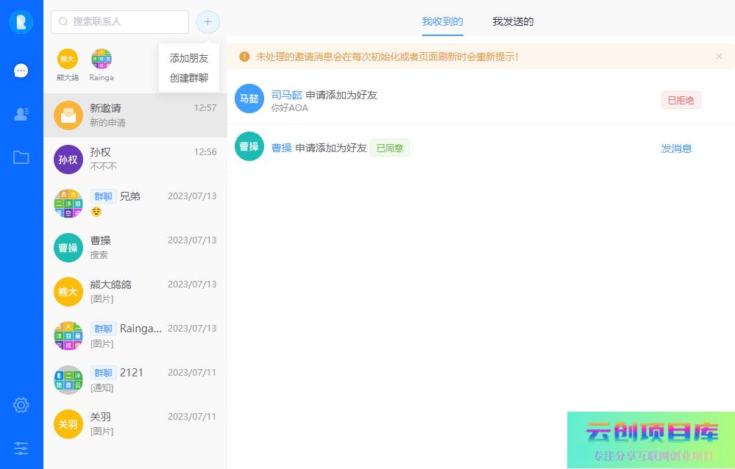Open the 孙权 conversation

[135, 159]
